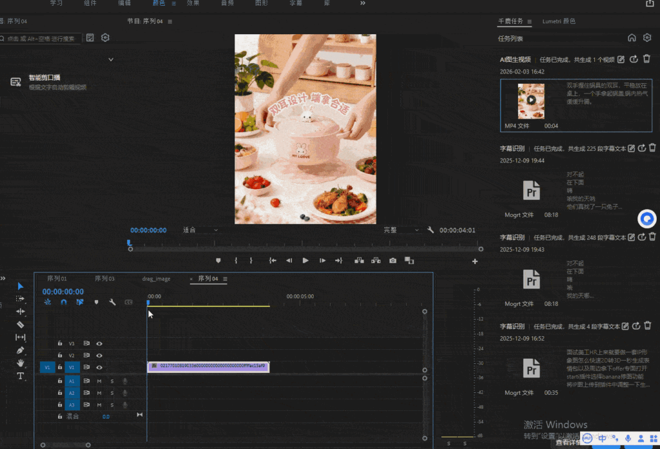
Task: Choose the Hand tool
Action: [x=20, y=363]
